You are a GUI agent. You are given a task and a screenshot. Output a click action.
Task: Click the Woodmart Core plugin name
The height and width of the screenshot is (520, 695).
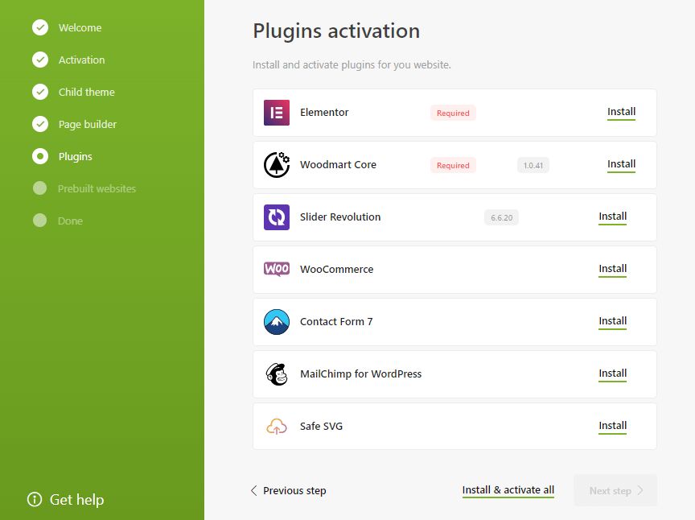338,165
